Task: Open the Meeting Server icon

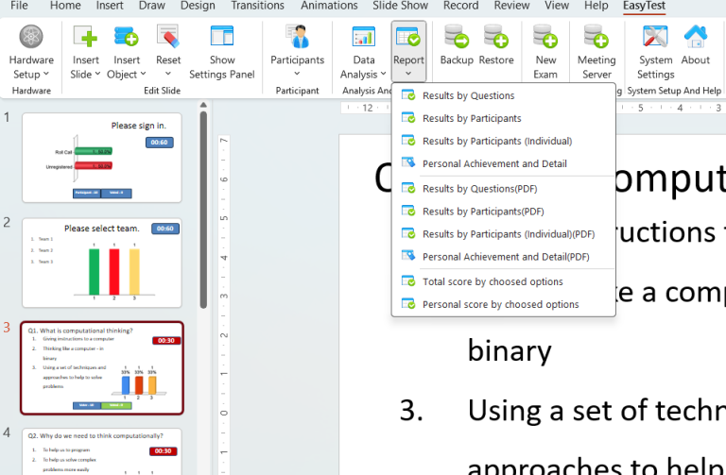Action: pos(596,37)
